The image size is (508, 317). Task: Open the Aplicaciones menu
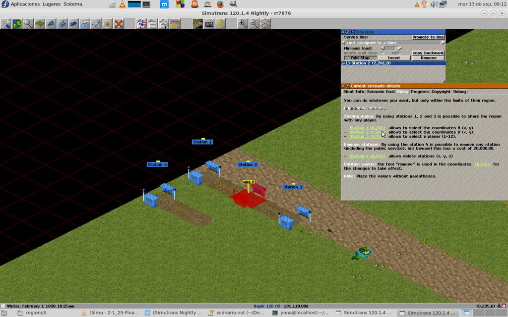pos(25,4)
